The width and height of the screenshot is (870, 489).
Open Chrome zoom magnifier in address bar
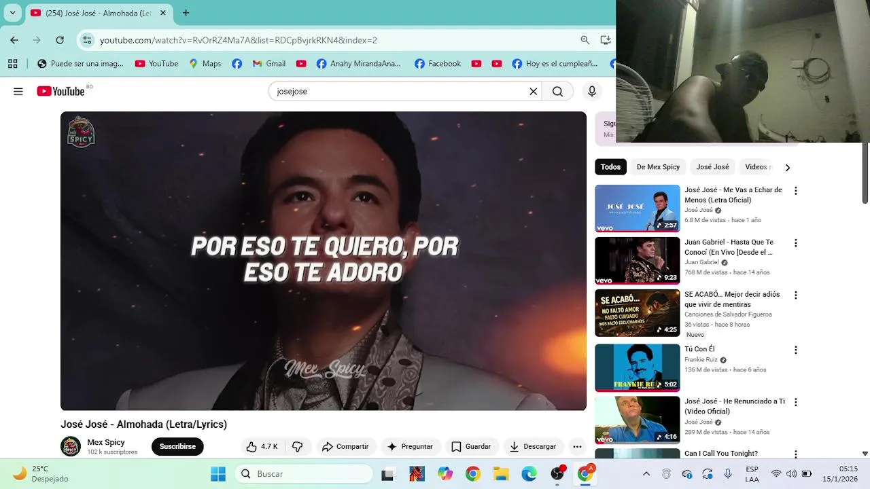[585, 40]
